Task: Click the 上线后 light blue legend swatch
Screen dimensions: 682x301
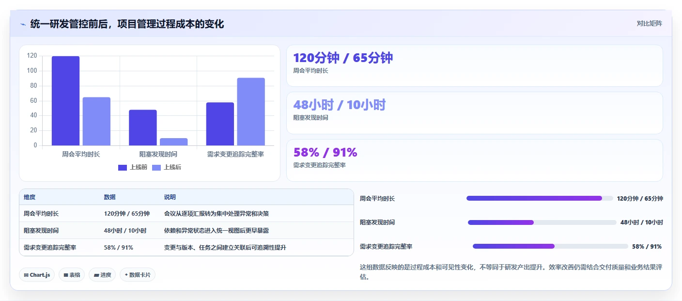Action: click(156, 167)
